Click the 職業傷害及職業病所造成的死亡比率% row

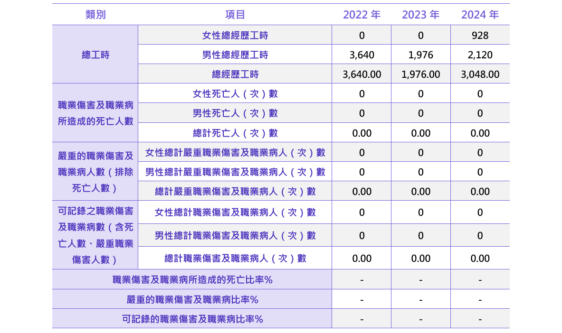[x=192, y=279]
